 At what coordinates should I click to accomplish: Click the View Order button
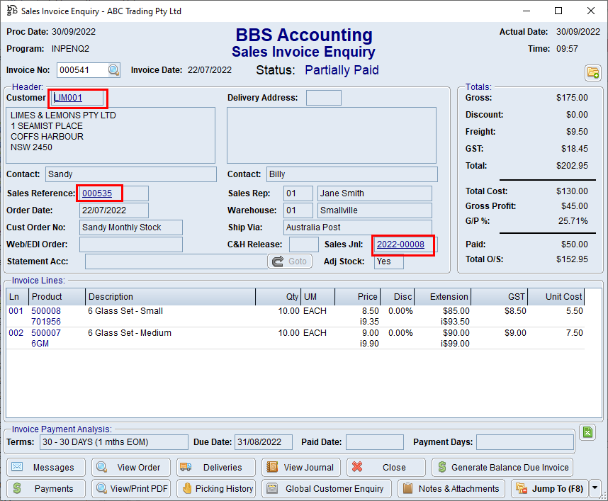coord(131,468)
